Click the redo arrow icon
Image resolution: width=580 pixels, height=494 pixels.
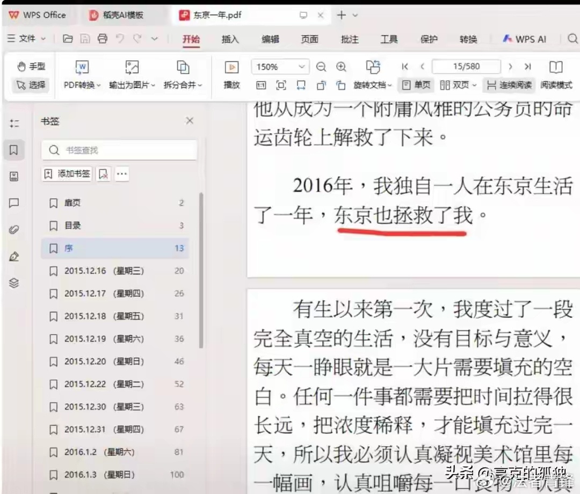point(137,39)
